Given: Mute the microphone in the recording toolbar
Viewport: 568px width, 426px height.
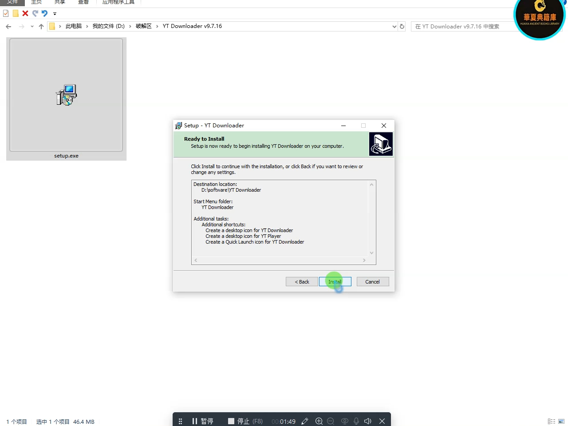Looking at the screenshot, I should coord(356,421).
